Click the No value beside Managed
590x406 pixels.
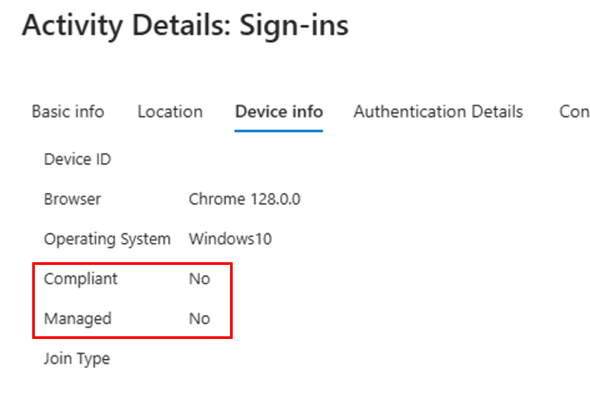(x=199, y=319)
